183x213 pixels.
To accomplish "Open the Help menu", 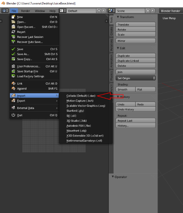I will click(52, 11).
